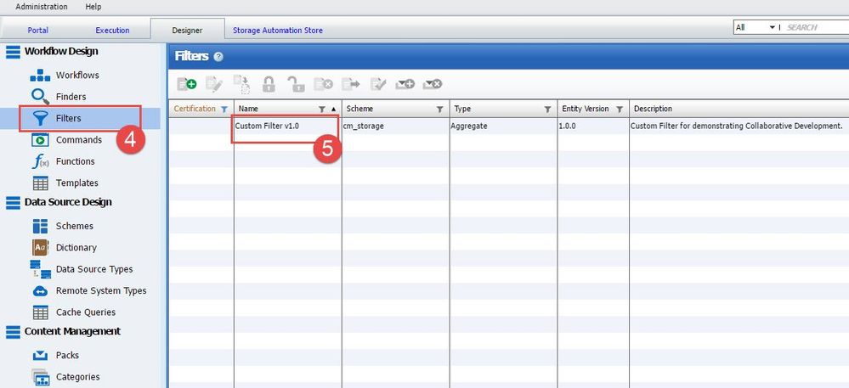Click the Unlock padlock icon
Image resolution: width=849 pixels, height=388 pixels.
tap(295, 84)
